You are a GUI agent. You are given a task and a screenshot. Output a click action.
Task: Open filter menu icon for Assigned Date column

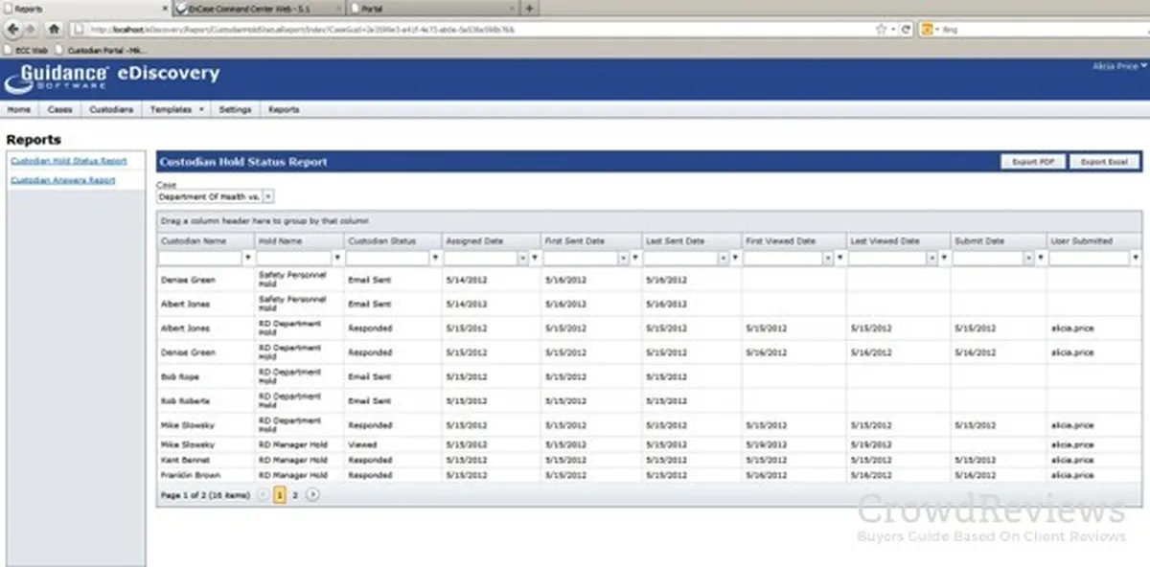coord(536,259)
